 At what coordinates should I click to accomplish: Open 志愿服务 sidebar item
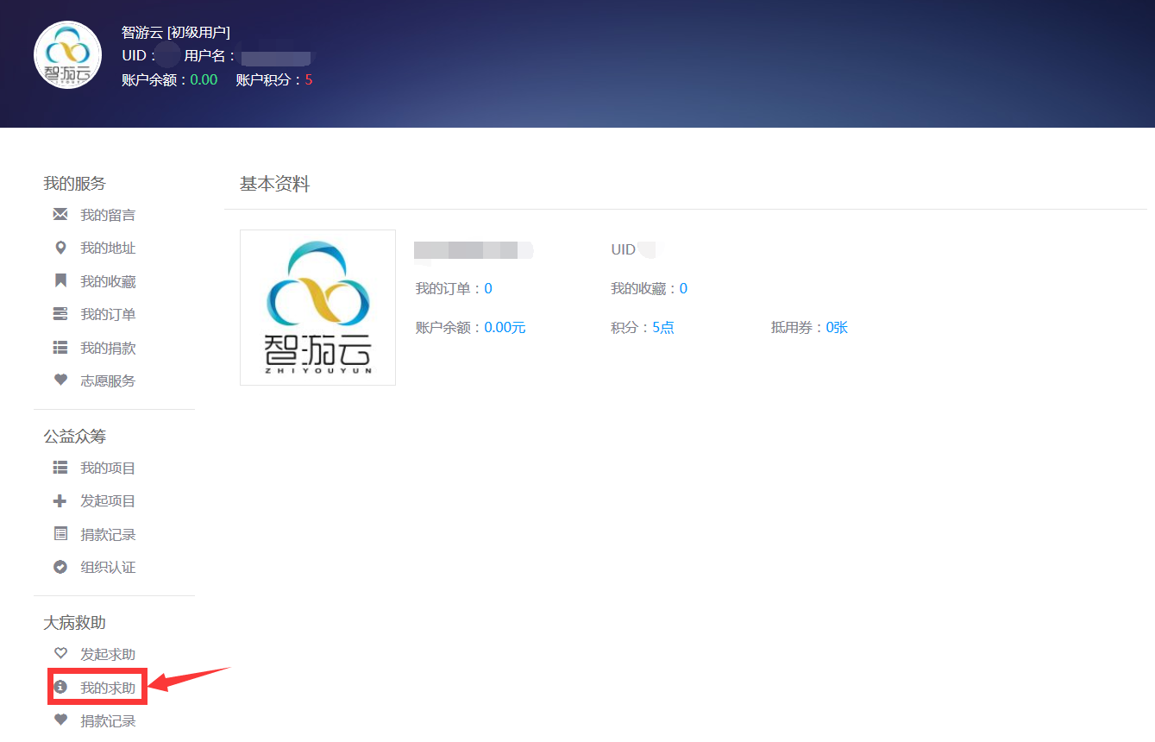[108, 380]
